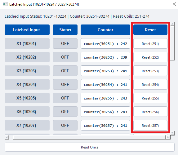
Task: Click the window title text
Action: pyautogui.click(x=44, y=4)
